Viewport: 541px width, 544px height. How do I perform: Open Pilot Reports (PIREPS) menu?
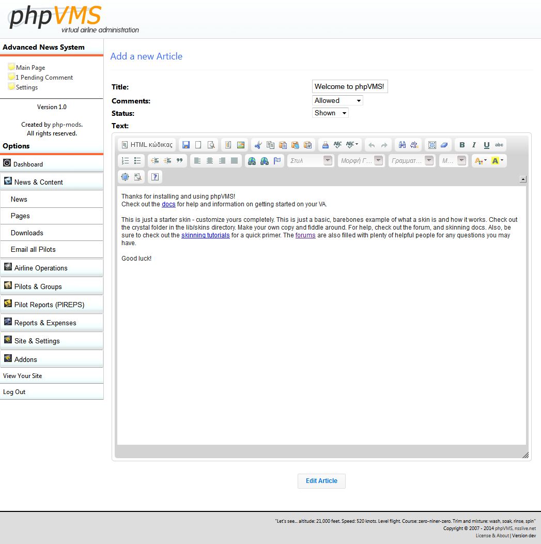(52, 304)
